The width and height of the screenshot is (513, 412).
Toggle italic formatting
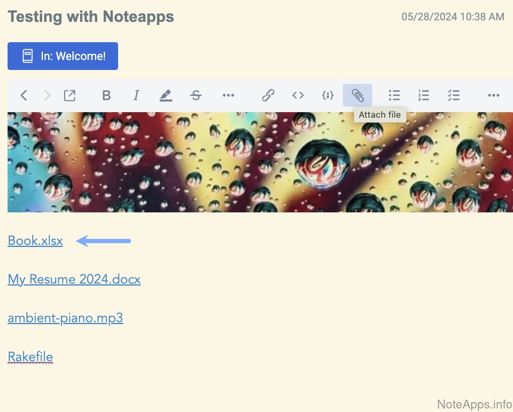136,95
